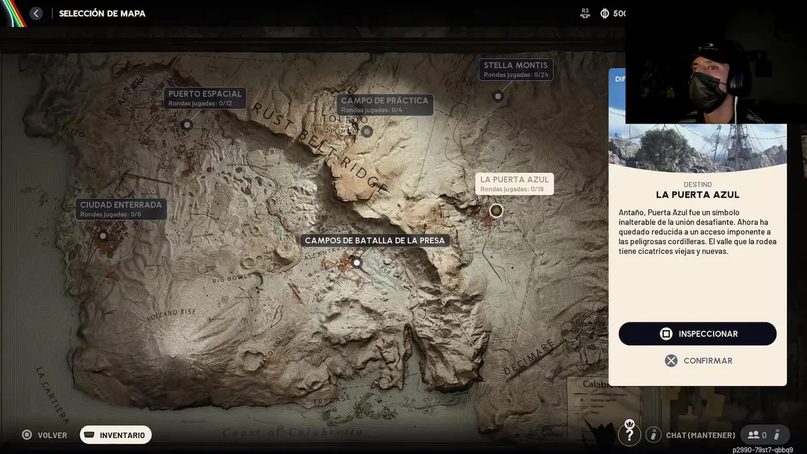Click the squad member count 0
This screenshot has width=807, height=454.
764,435
